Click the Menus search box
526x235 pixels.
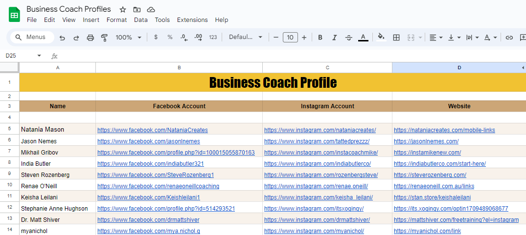click(x=32, y=37)
